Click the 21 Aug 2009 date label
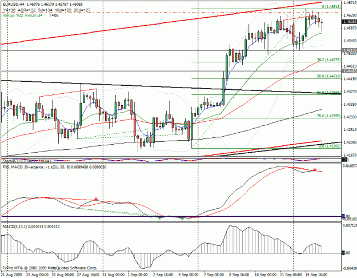The height and width of the screenshot is (278, 357). [x=11, y=275]
